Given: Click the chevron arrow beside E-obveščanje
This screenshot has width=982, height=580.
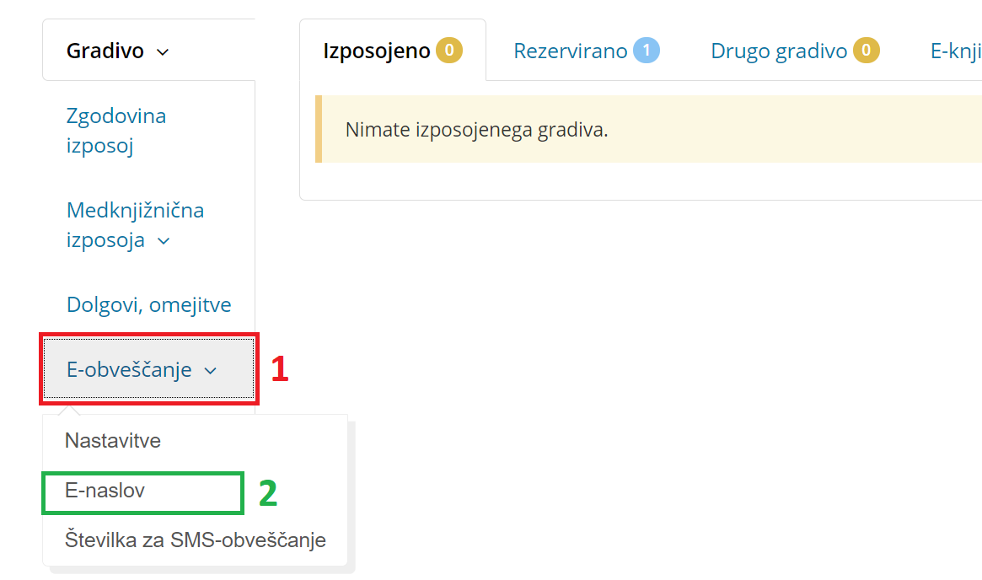Looking at the screenshot, I should pos(211,370).
